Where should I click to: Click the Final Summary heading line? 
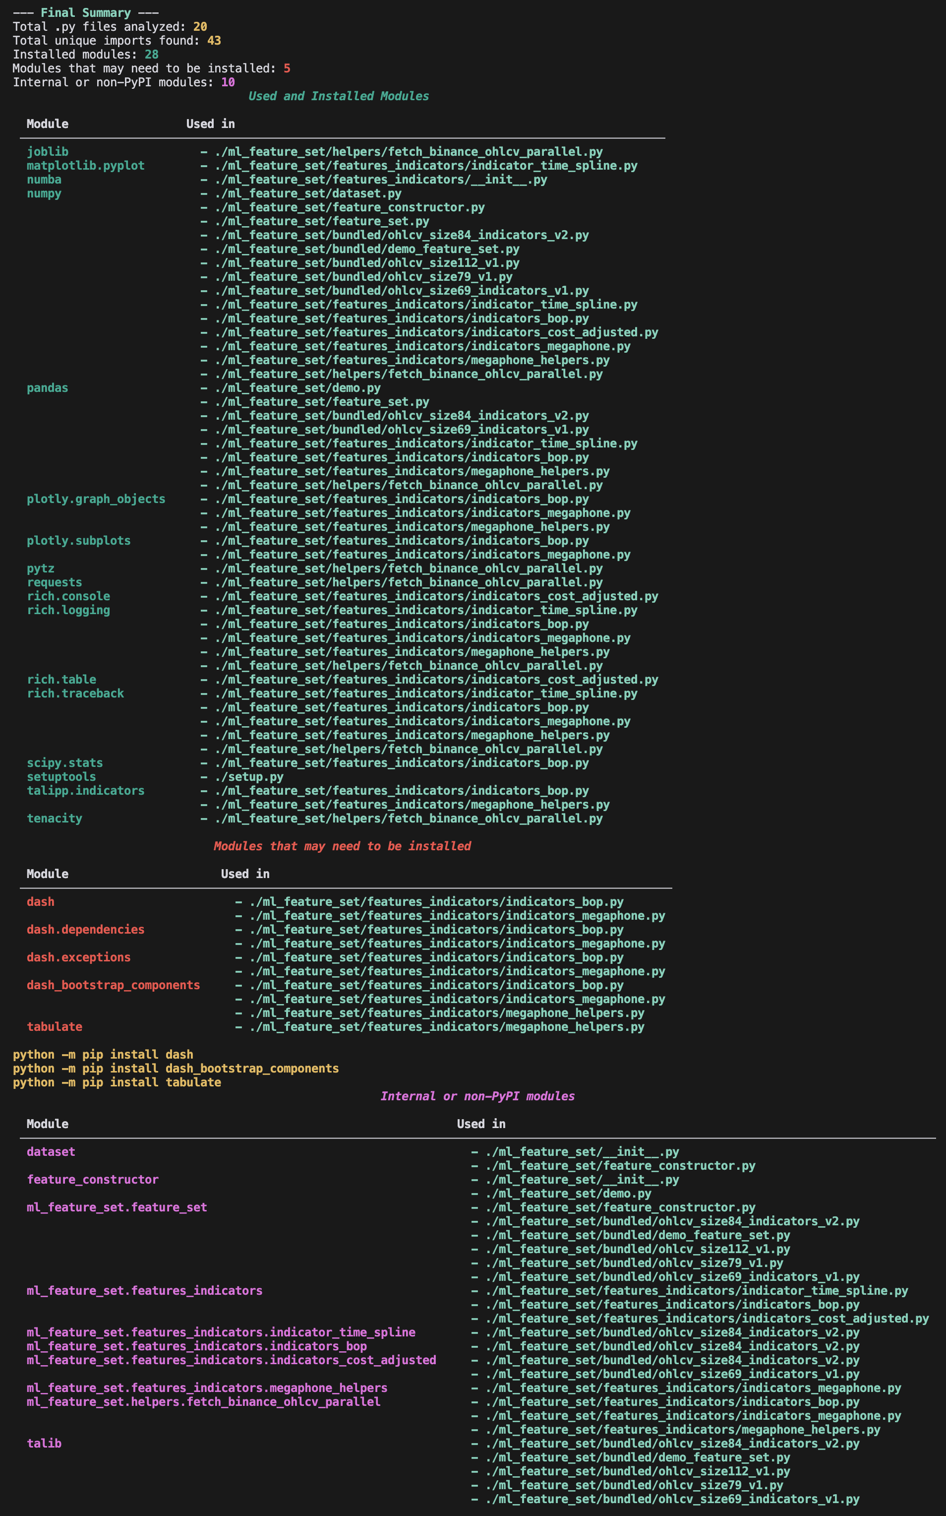click(85, 12)
